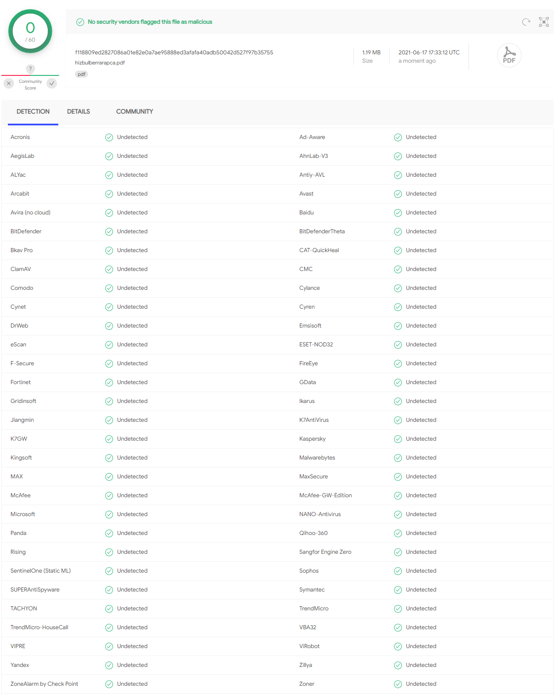The width and height of the screenshot is (554, 695).
Task: Click the Antiy-AVL vendor name
Action: pyautogui.click(x=312, y=175)
